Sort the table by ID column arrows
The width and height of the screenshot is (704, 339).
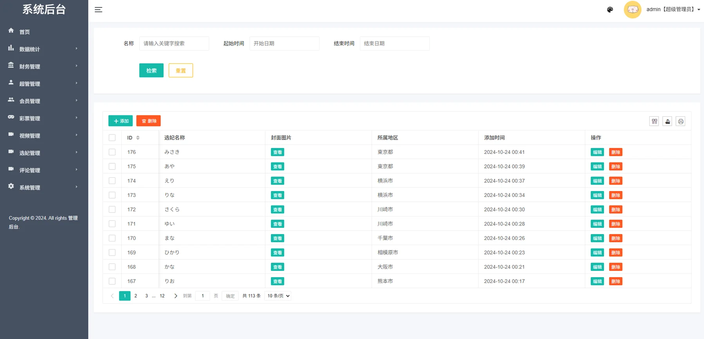coord(138,138)
